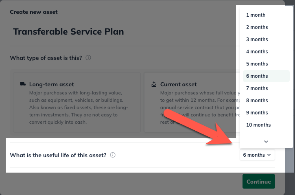Image resolution: width=295 pixels, height=195 pixels.
Task: Choose 7 months from the list
Action: [x=257, y=88]
